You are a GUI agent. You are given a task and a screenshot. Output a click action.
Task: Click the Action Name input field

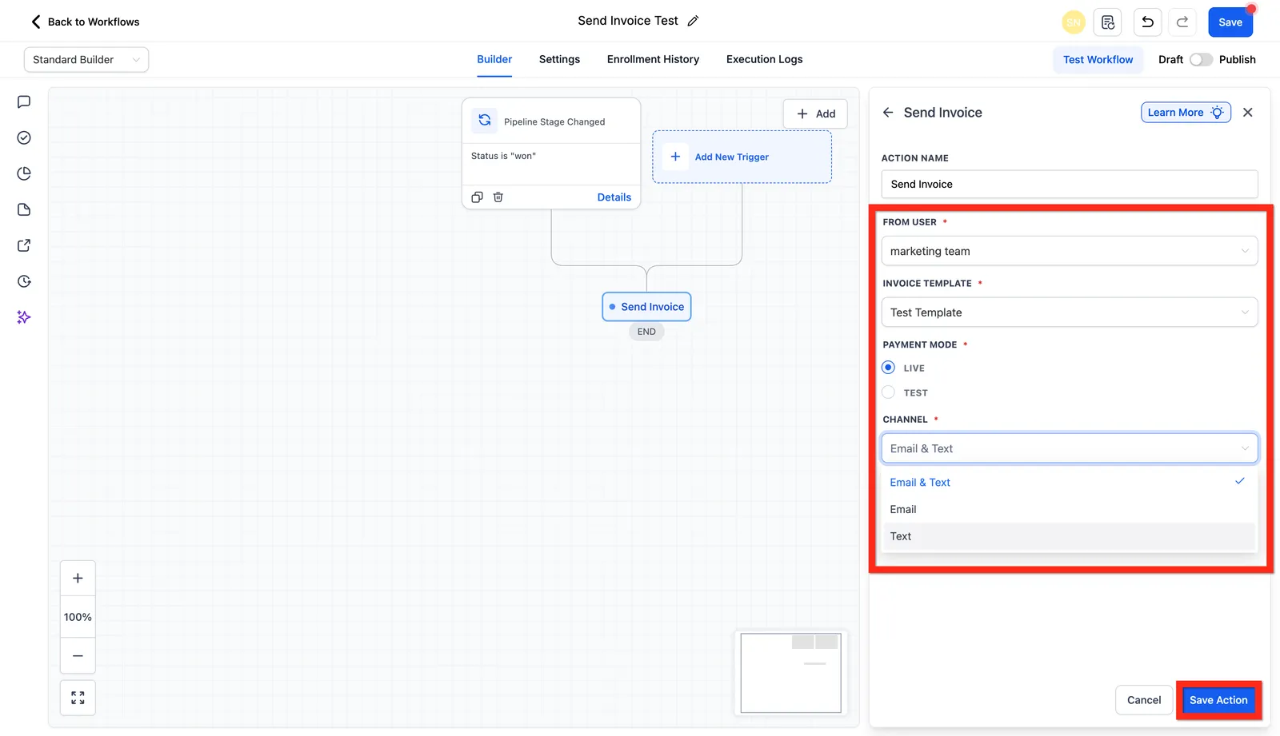pos(1069,185)
